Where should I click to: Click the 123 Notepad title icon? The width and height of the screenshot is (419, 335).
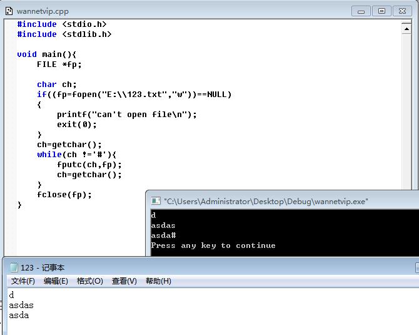click(14, 267)
